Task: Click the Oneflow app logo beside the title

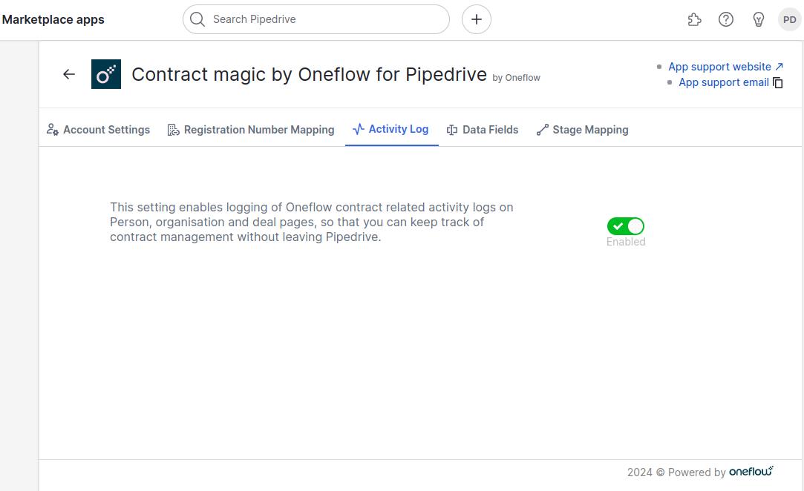Action: click(x=105, y=74)
